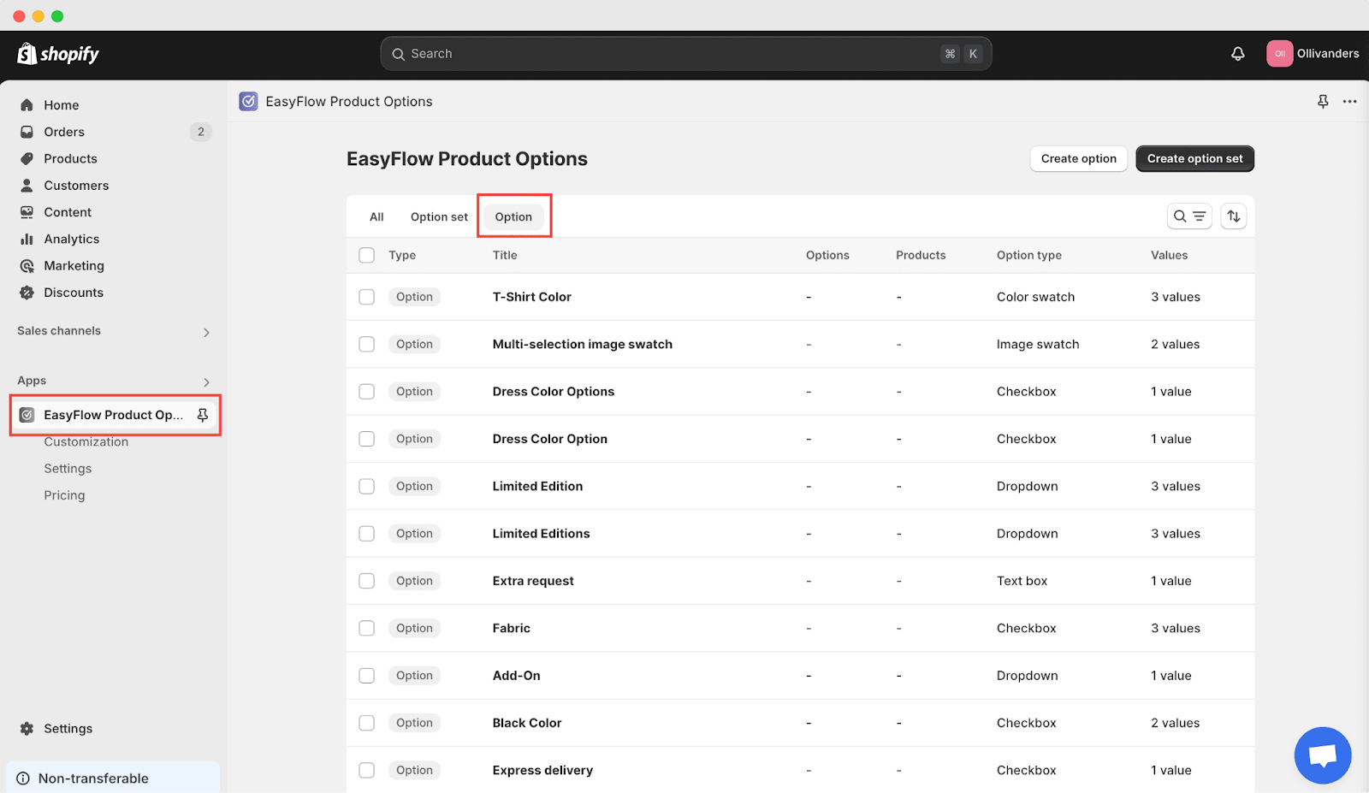Open the sort options button
The image size is (1369, 793).
click(x=1233, y=216)
